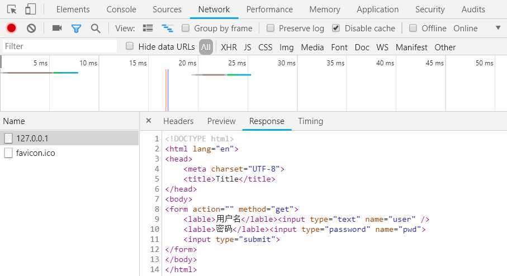Screen dimensions: 507x276
Task: Click the capture screenshots camera icon
Action: click(x=56, y=28)
